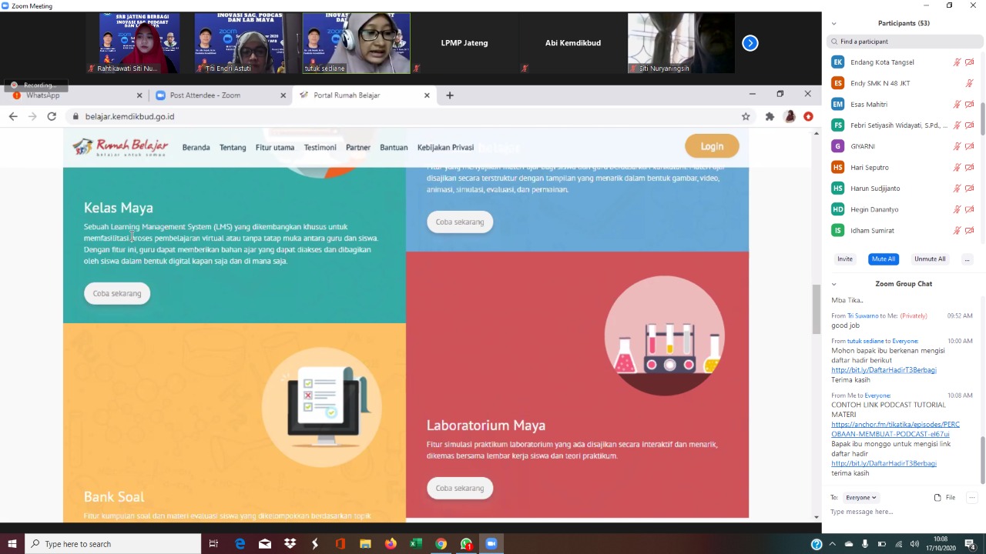Open Office app from the taskbar
This screenshot has width=986, height=554.
(340, 544)
